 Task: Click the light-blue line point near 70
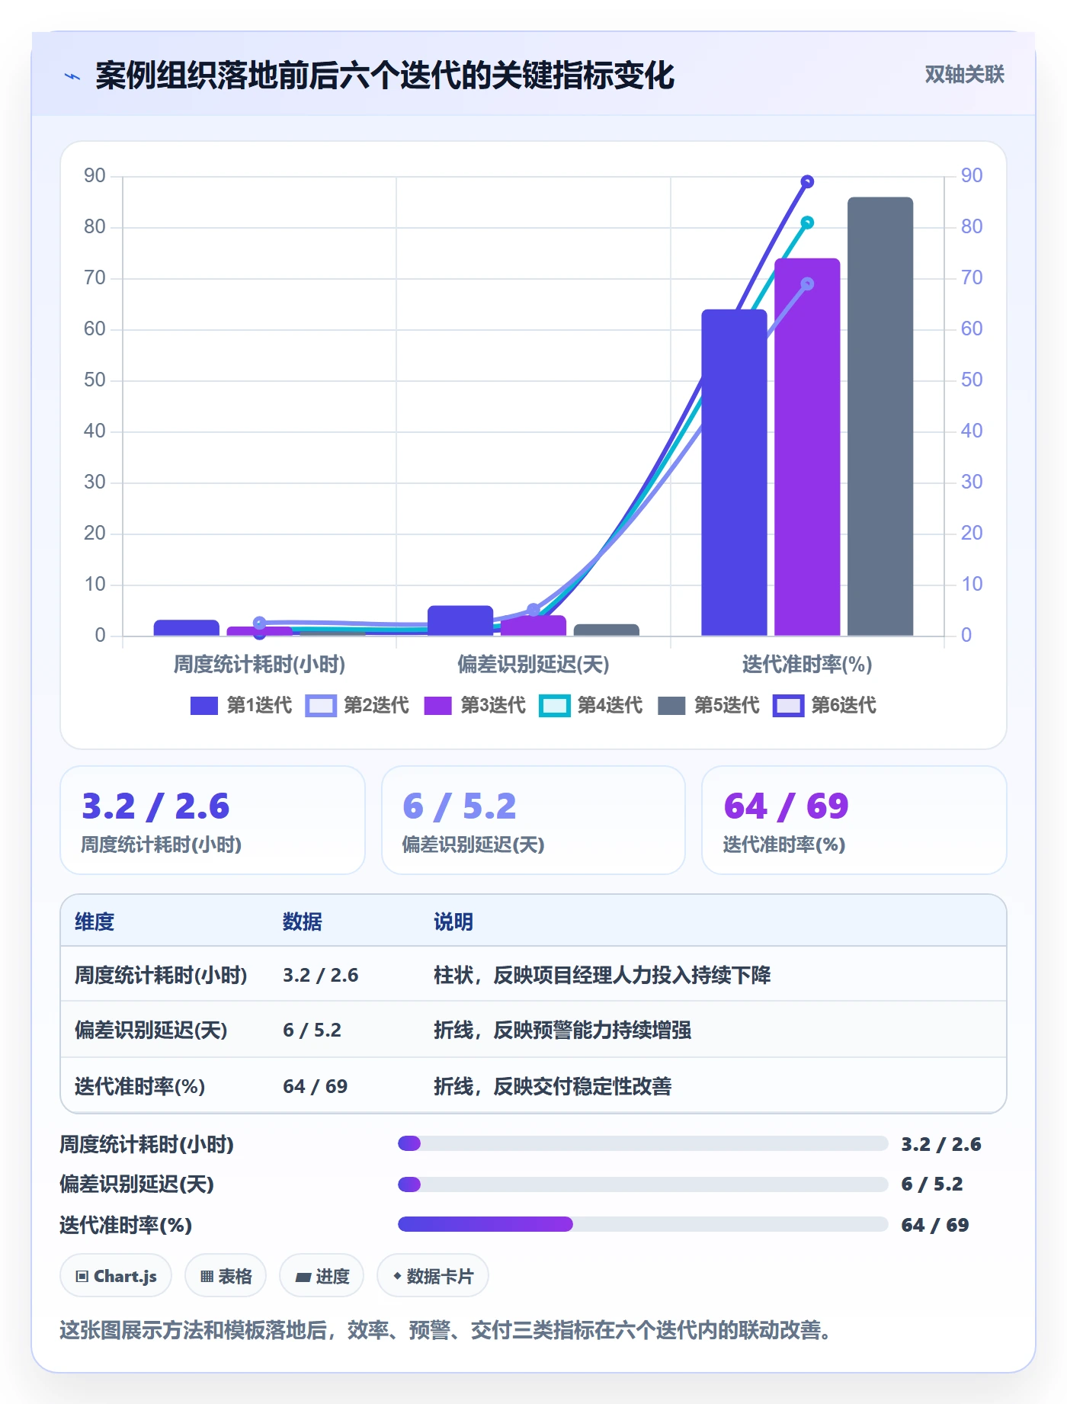coord(807,284)
